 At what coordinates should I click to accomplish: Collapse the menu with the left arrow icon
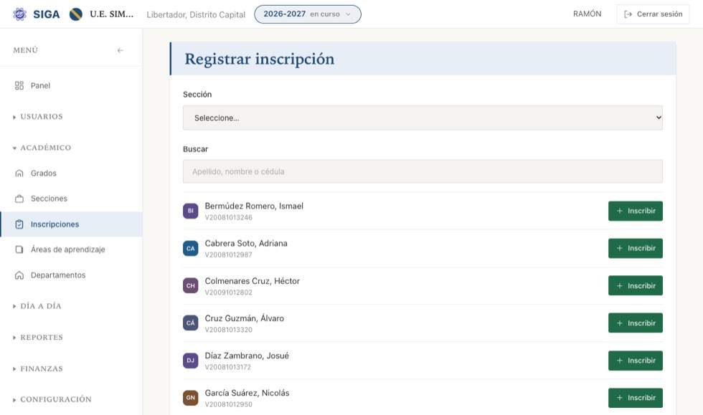click(121, 50)
